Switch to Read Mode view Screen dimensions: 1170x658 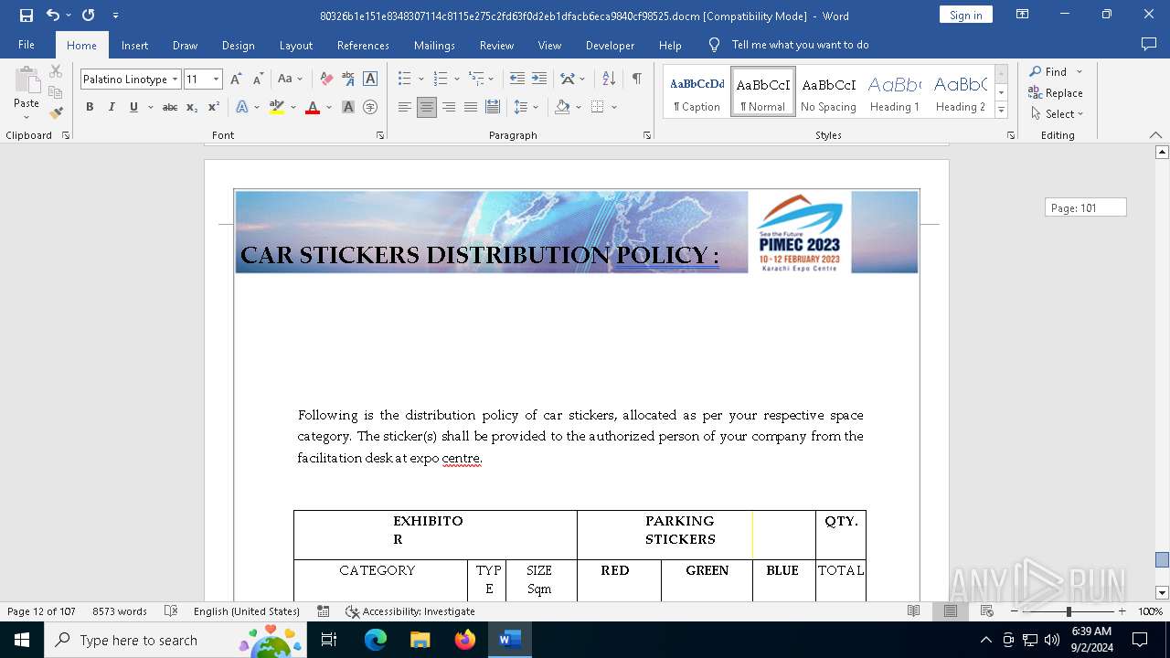(x=914, y=611)
